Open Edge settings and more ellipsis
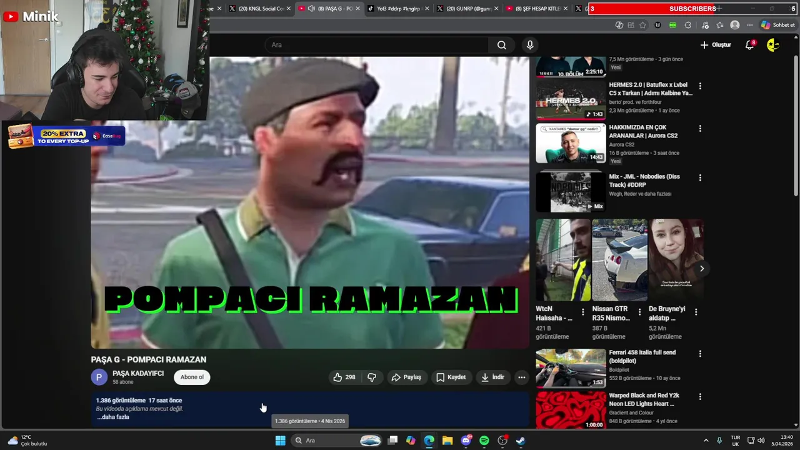The image size is (800, 450). point(749,25)
